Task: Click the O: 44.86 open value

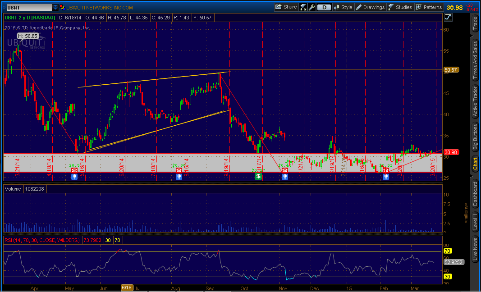Action: point(95,18)
